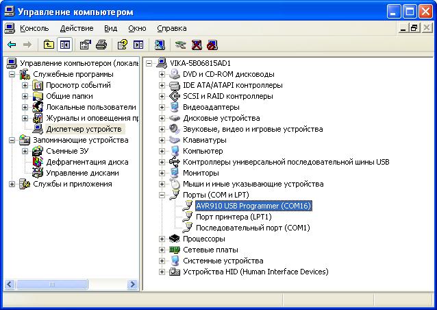437x310 pixels.
Task: Click the Up one level folder icon
Action: (49, 45)
